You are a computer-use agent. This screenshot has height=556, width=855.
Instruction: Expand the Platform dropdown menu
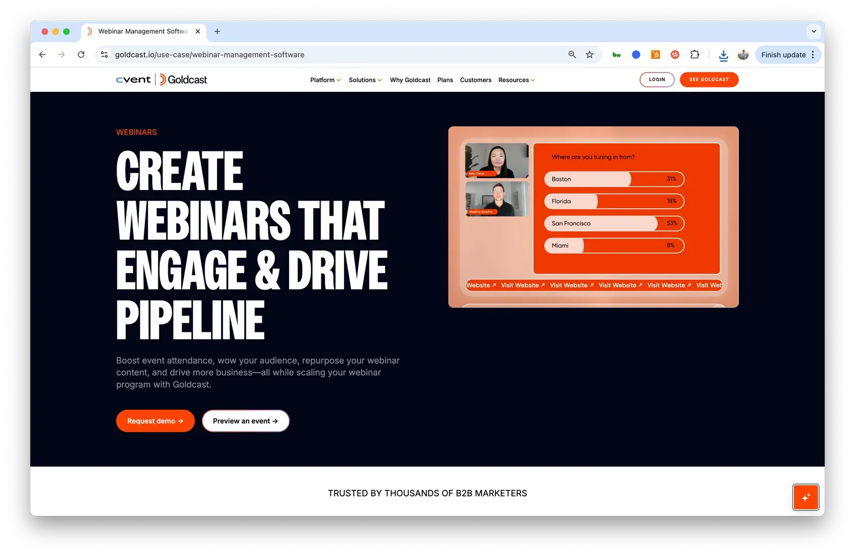(325, 80)
